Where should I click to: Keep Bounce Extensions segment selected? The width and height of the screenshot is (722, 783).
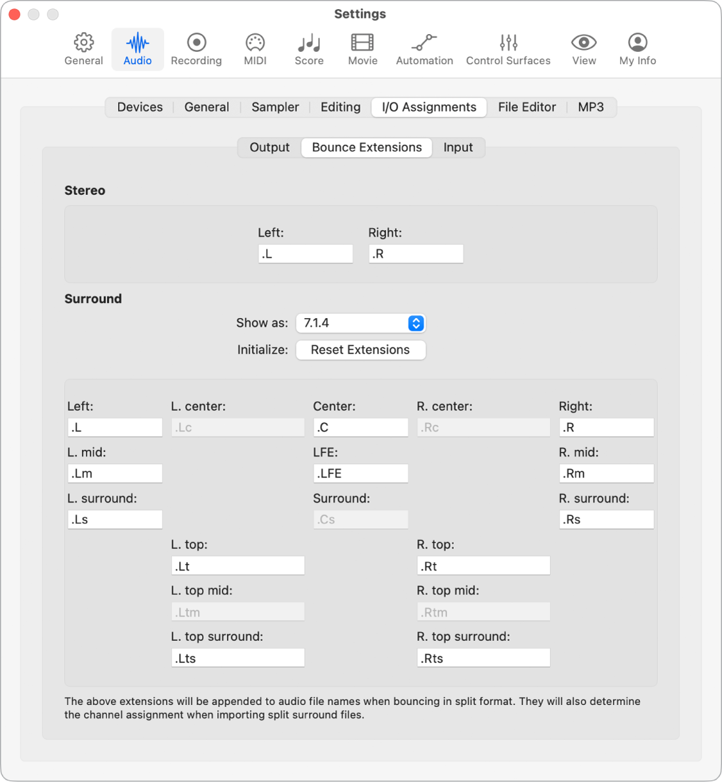[x=366, y=148]
